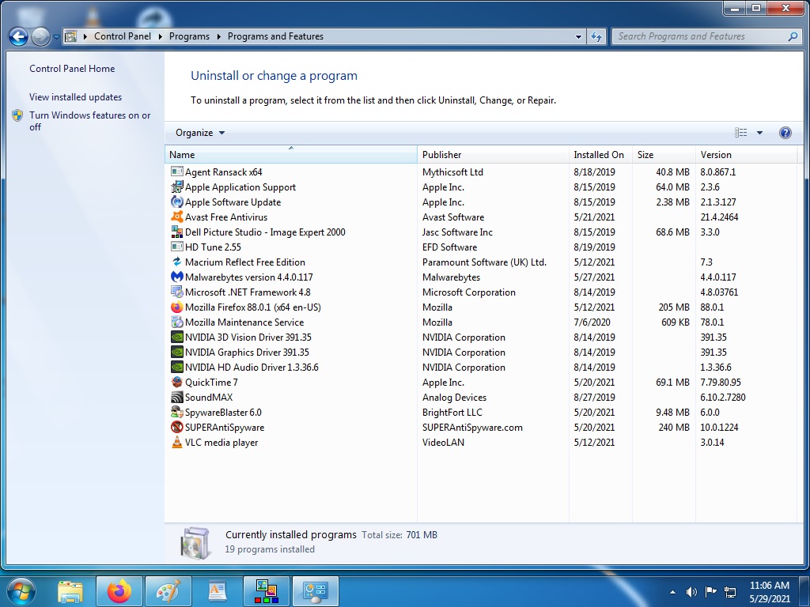810x607 pixels.
Task: Select the 7/6/2020 installed date cell
Action: pos(592,322)
